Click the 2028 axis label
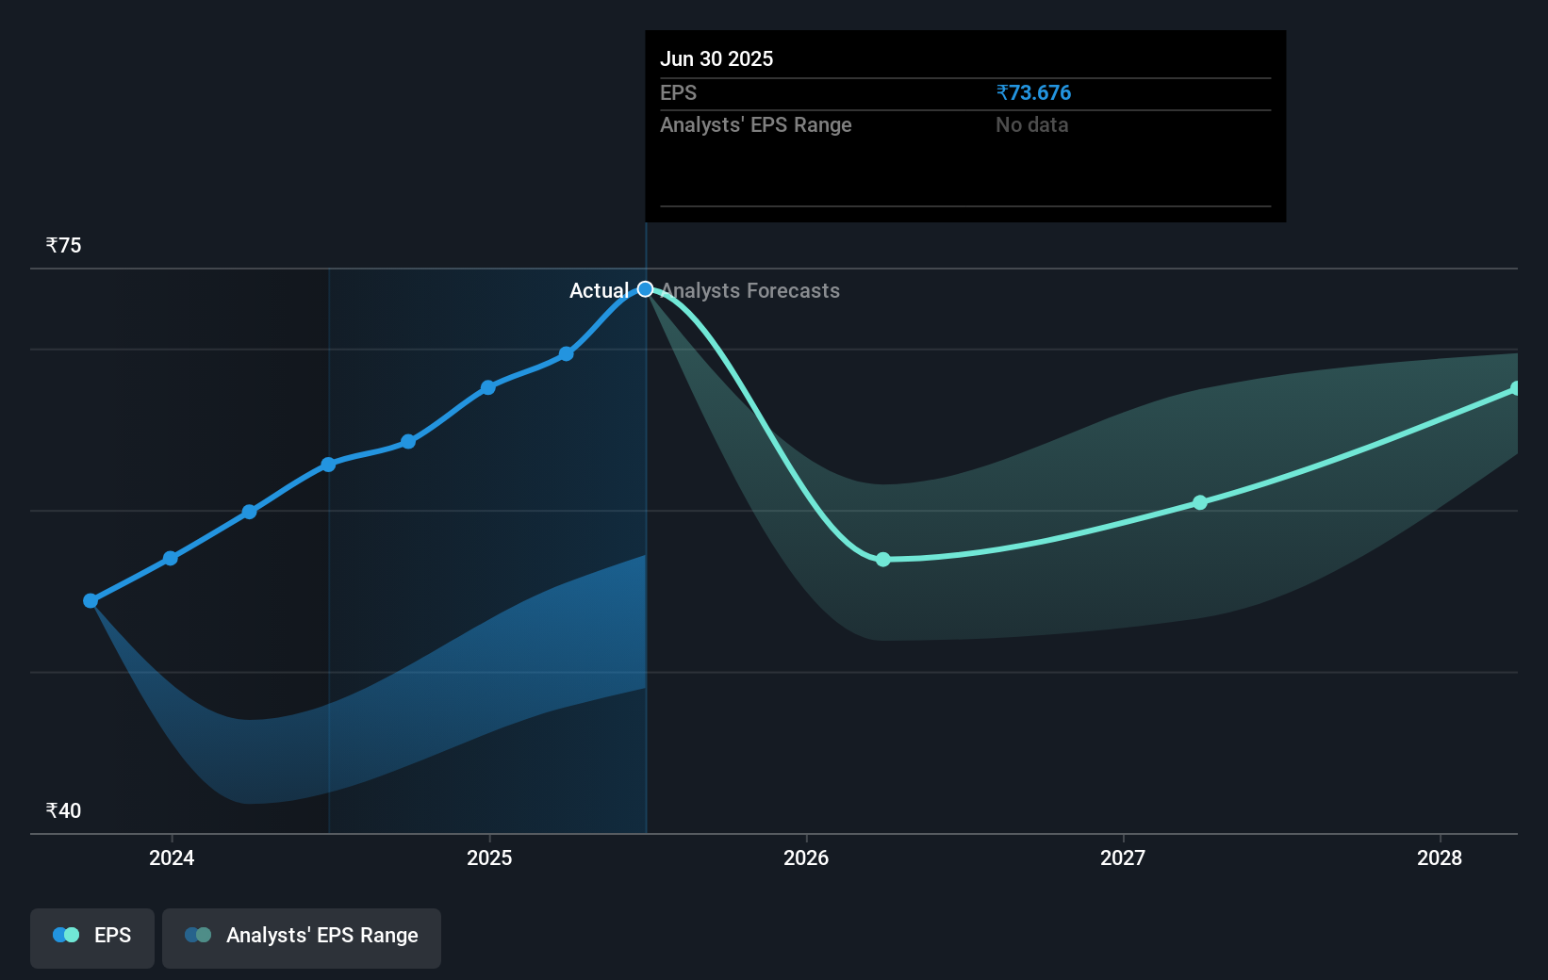Image resolution: width=1548 pixels, height=980 pixels. point(1439,857)
